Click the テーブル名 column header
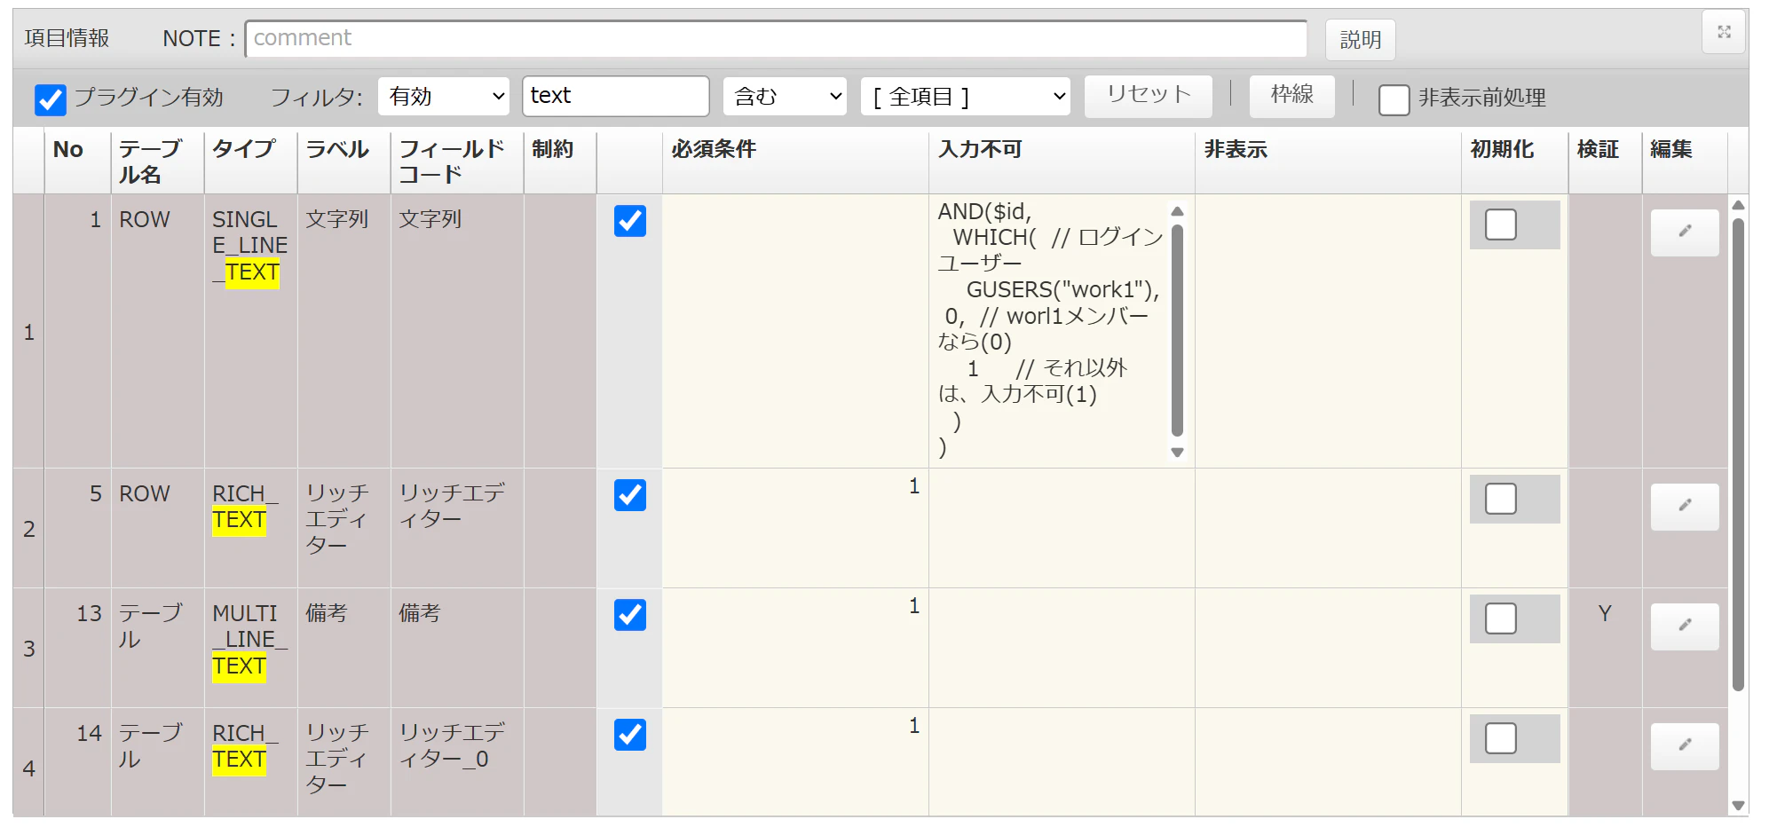1769x835 pixels. point(158,161)
